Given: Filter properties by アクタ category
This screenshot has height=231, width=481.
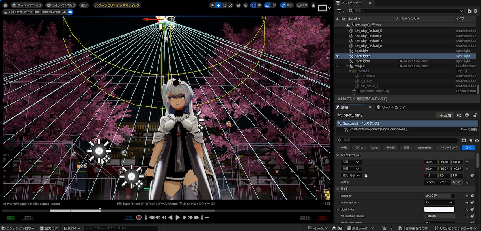Looking at the screenshot, I should tap(359, 148).
